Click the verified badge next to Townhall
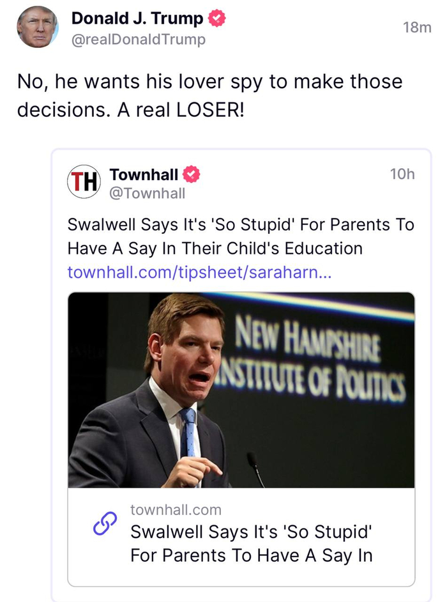This screenshot has height=602, width=447. pos(192,174)
